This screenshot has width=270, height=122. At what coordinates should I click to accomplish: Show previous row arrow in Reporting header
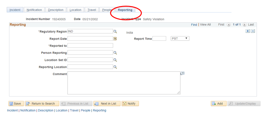point(229,25)
